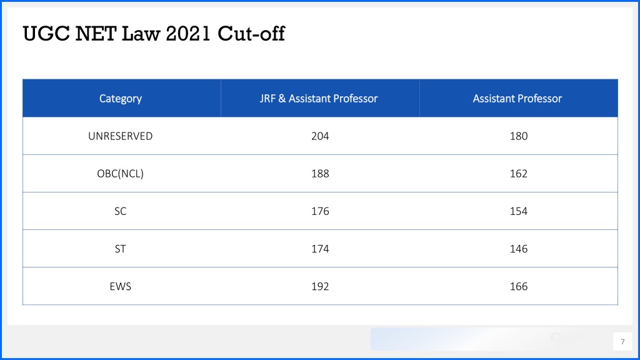Select the 166 cut-off cell

(x=518, y=286)
